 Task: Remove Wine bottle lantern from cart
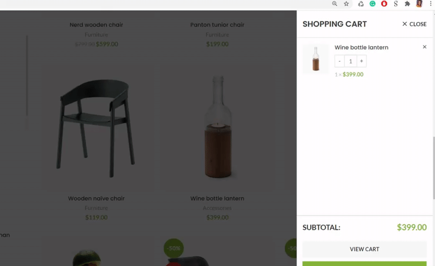(425, 47)
